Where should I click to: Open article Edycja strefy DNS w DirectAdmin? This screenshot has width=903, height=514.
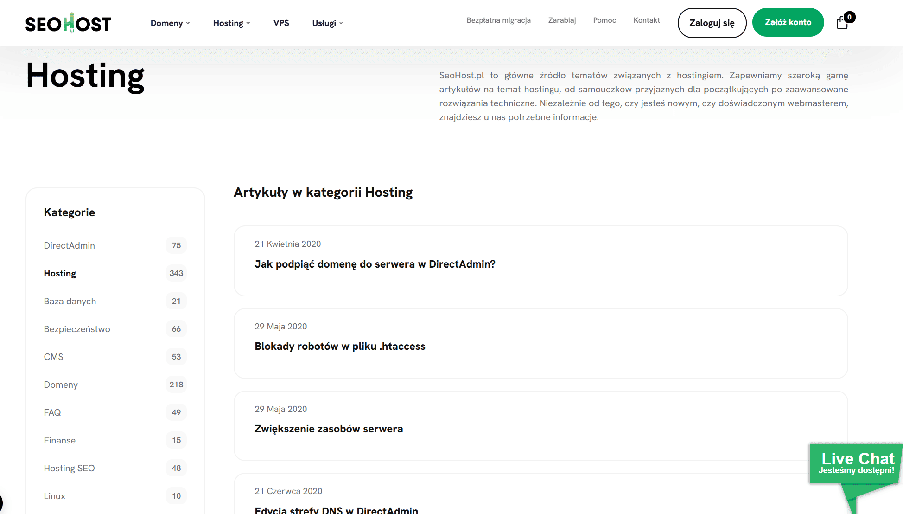[x=336, y=510]
